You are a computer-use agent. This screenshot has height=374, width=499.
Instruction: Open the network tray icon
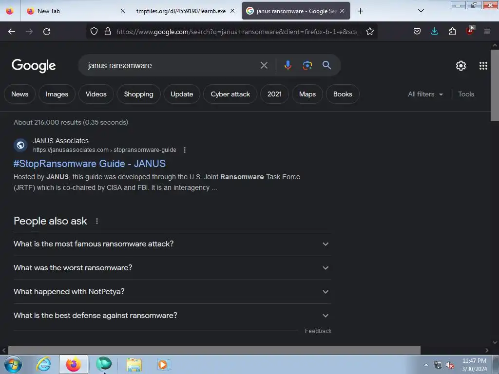[x=438, y=365]
